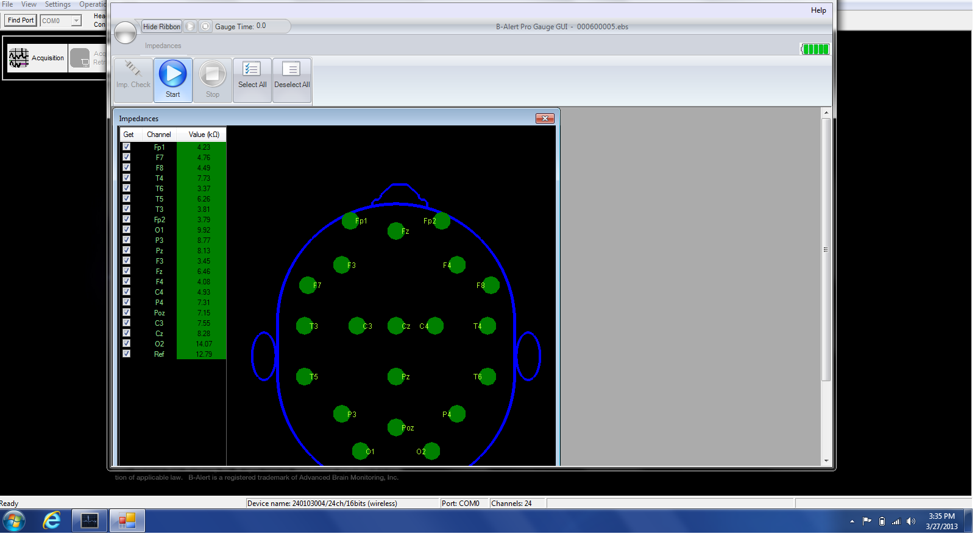
Task: Click the battery level indicator
Action: pyautogui.click(x=815, y=49)
